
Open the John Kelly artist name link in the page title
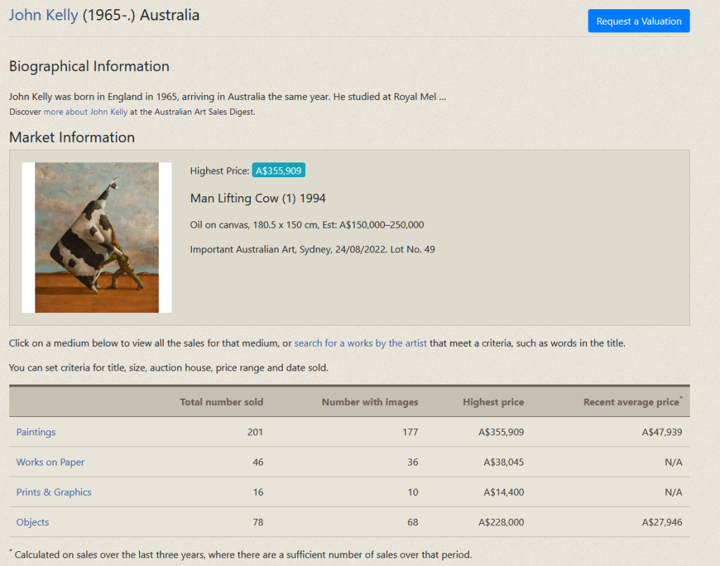point(43,15)
